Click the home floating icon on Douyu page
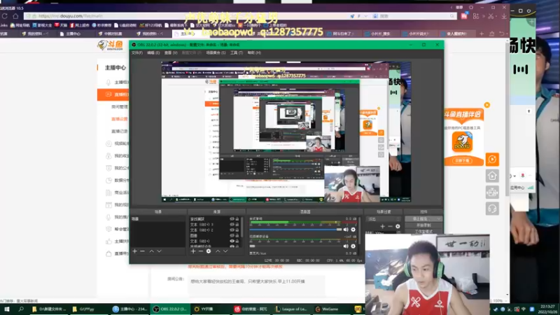 pos(492,176)
